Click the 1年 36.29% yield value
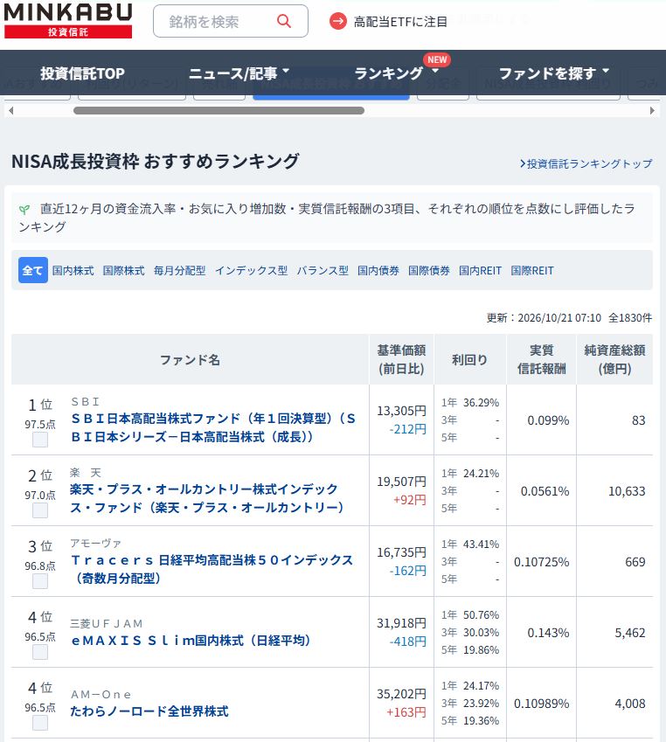Viewport: 666px width, 742px height. [470, 403]
